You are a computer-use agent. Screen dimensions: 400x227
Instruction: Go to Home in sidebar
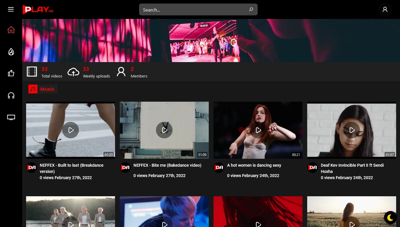pos(11,30)
